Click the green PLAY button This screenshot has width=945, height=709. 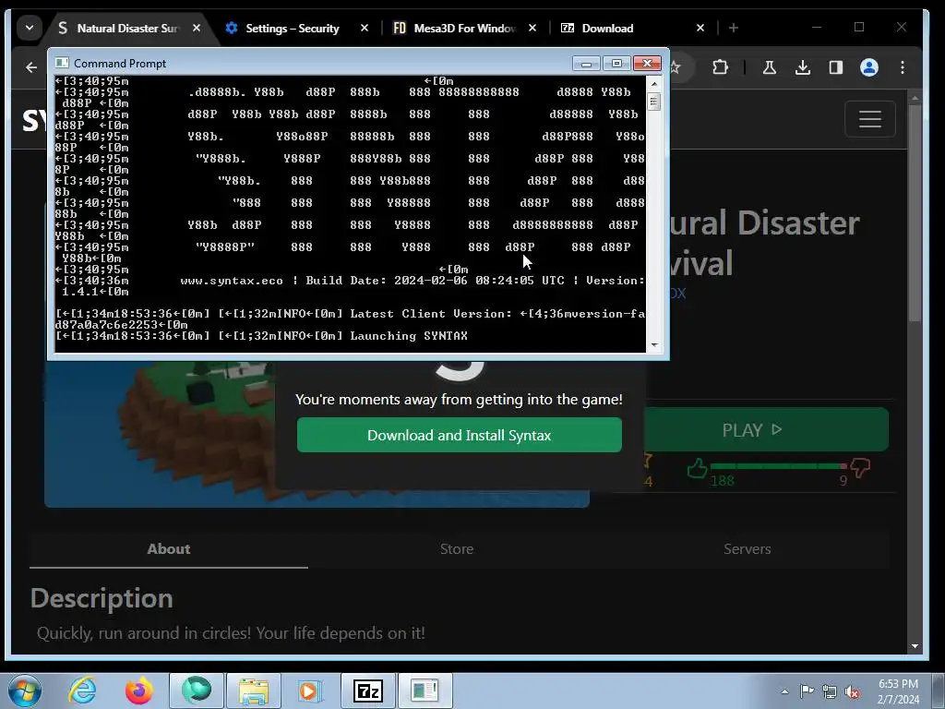pos(767,430)
